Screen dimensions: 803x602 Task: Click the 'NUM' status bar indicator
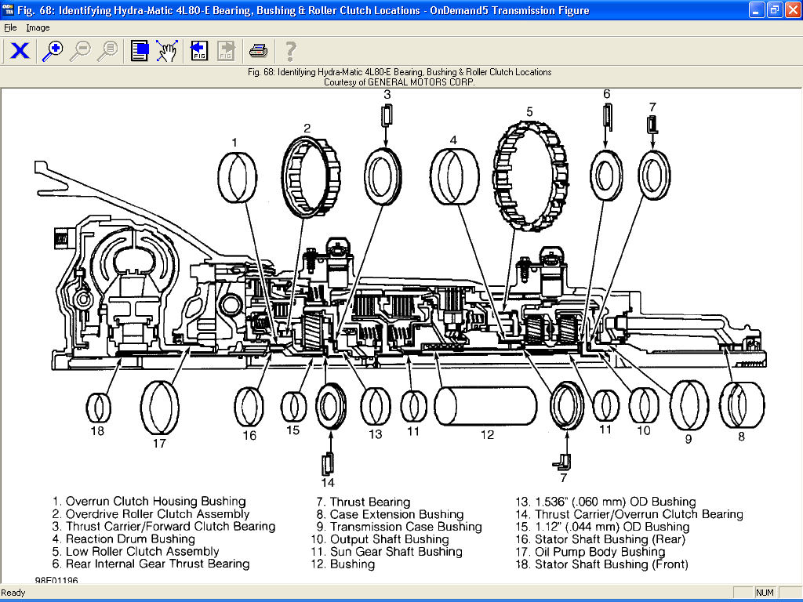point(765,593)
